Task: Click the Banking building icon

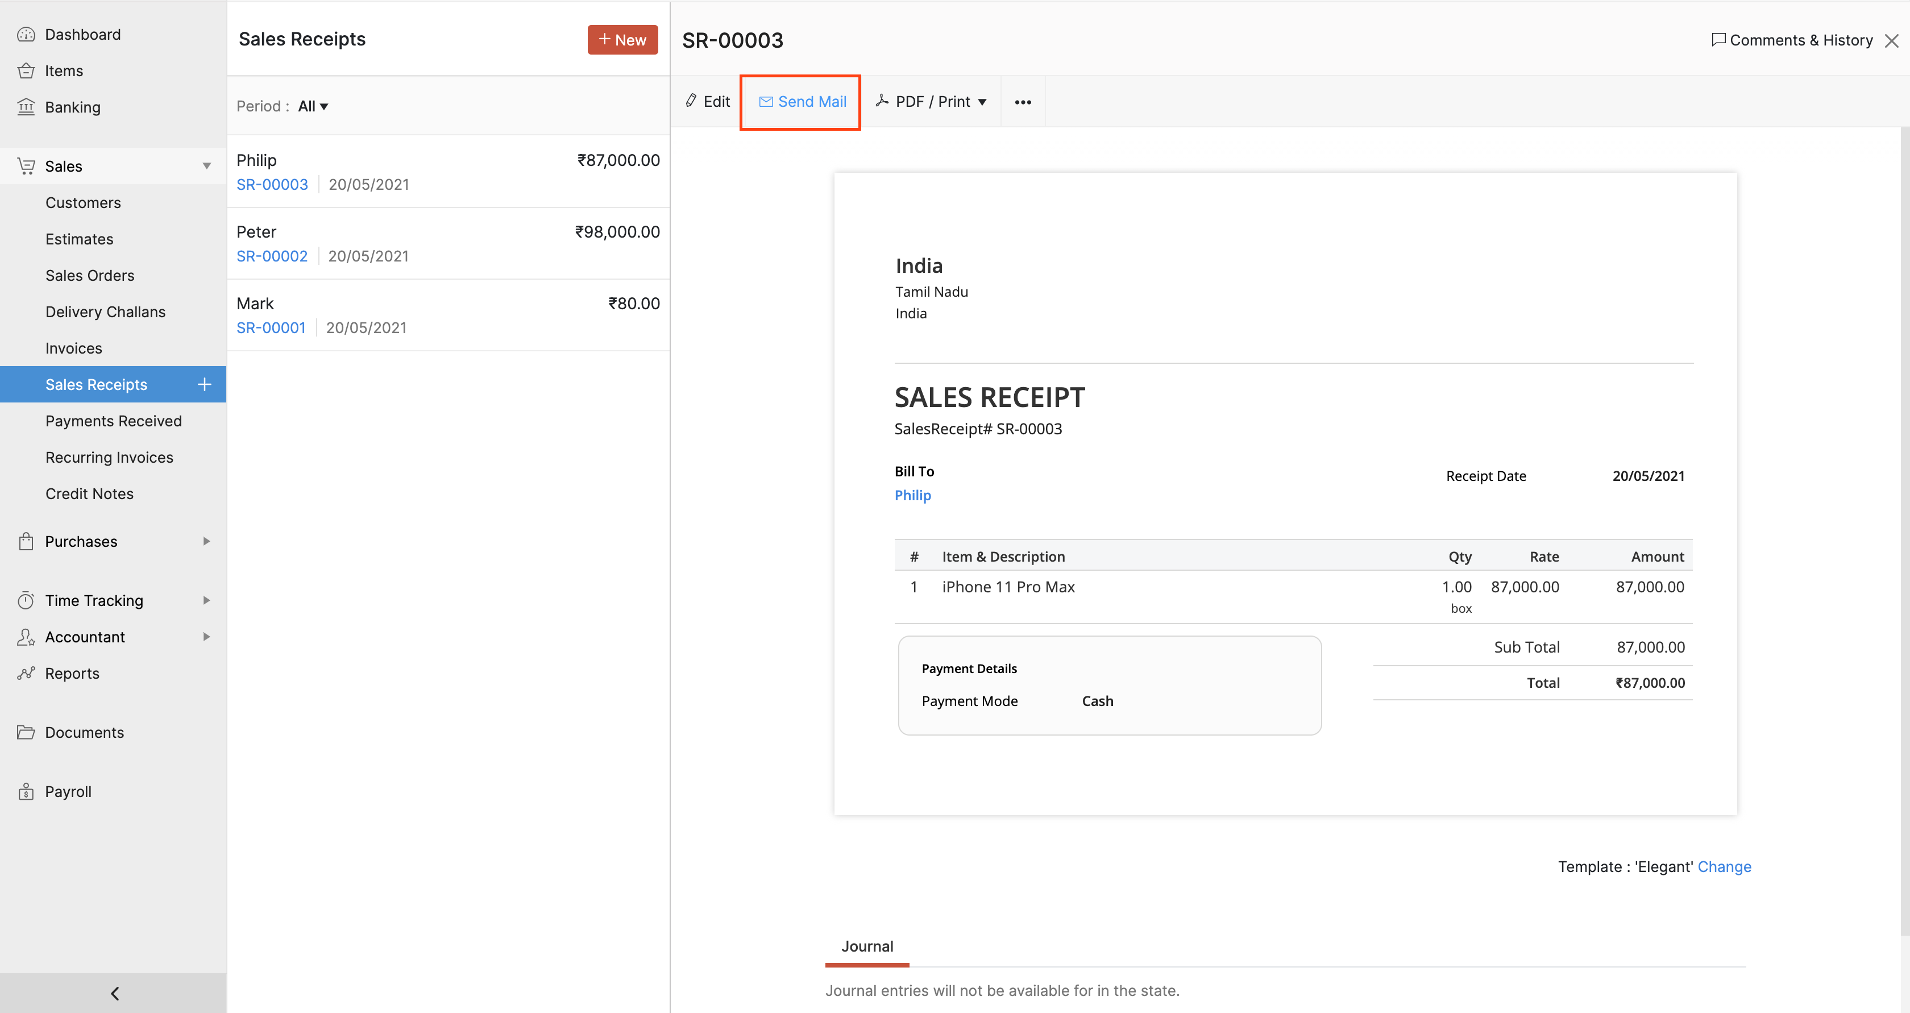Action: point(26,107)
